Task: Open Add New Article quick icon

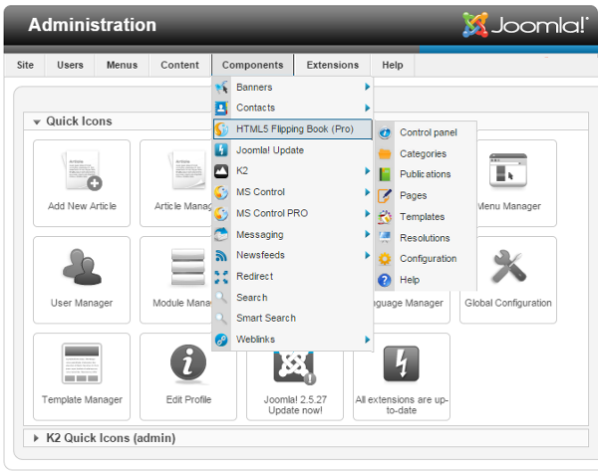Action: tap(82, 183)
